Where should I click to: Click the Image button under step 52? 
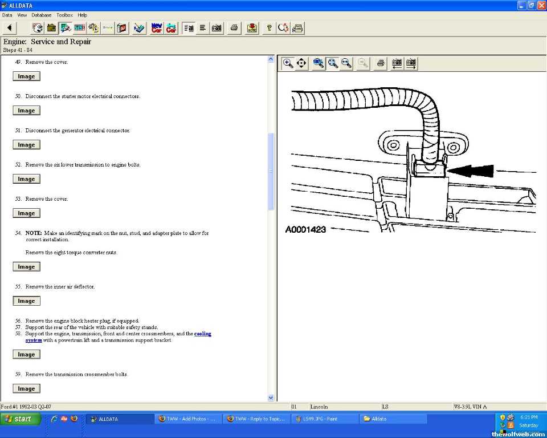coord(26,179)
